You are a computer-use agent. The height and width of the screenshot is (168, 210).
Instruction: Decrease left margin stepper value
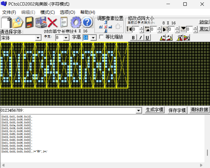coord(141,31)
